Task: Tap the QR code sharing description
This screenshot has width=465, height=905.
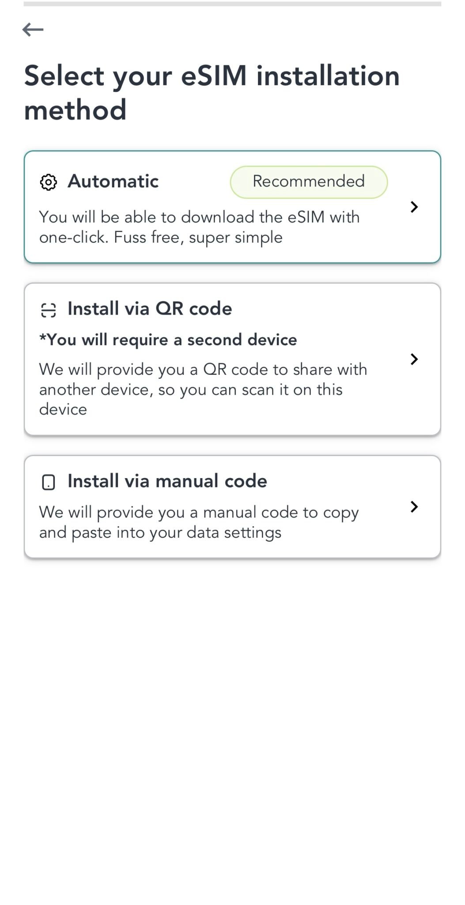Action: click(203, 389)
